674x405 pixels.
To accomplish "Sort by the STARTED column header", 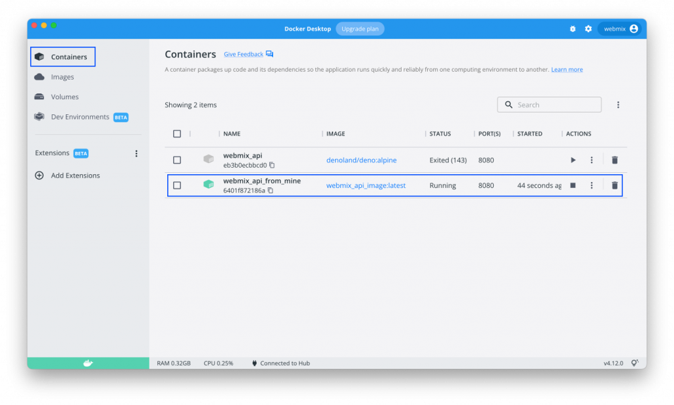I will click(x=530, y=133).
